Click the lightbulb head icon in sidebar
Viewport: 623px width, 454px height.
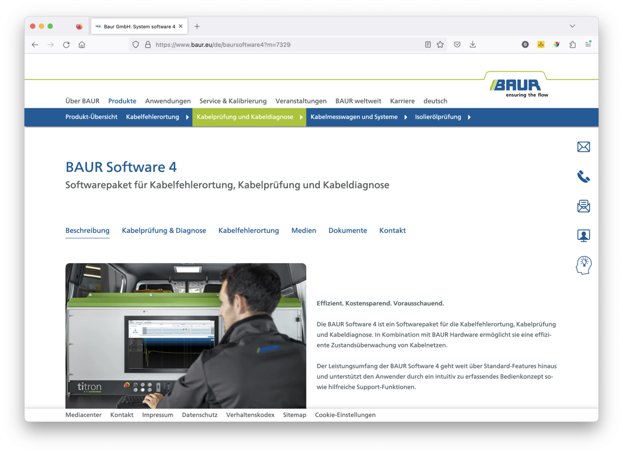pyautogui.click(x=584, y=265)
